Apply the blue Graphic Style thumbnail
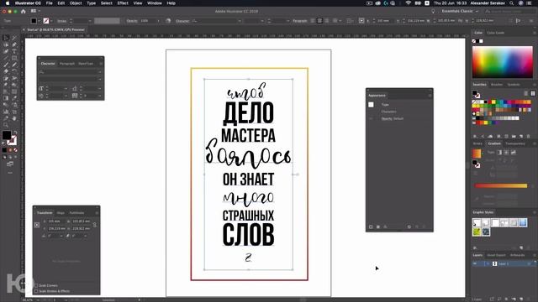 523,222
